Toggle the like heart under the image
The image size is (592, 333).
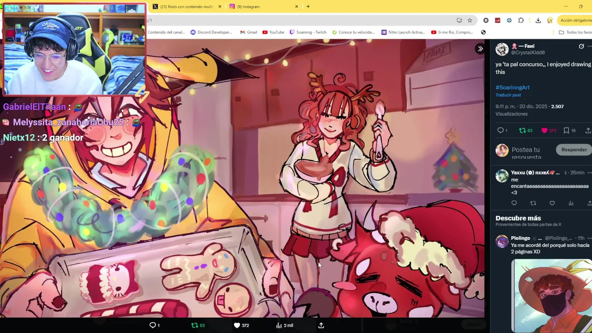[241, 325]
